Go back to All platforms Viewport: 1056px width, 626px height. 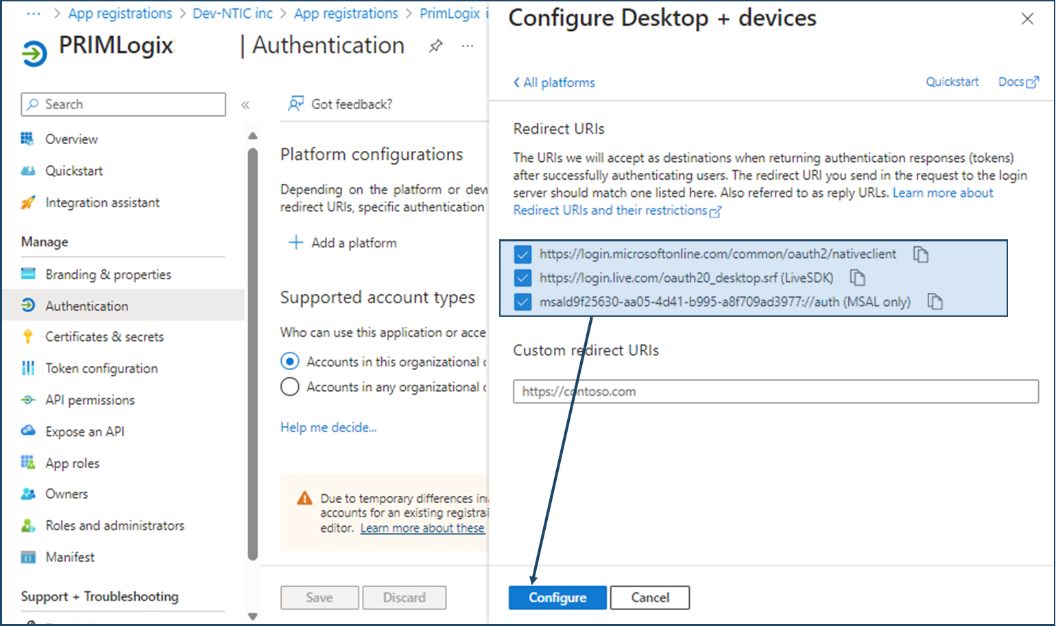(x=554, y=82)
